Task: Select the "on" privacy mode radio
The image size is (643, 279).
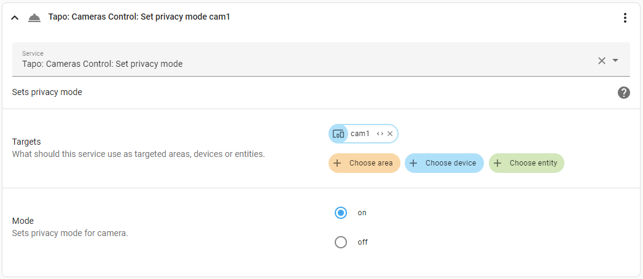Action: point(341,213)
